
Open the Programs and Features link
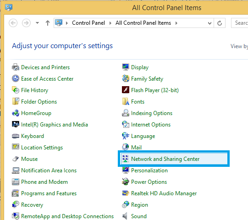49,193
